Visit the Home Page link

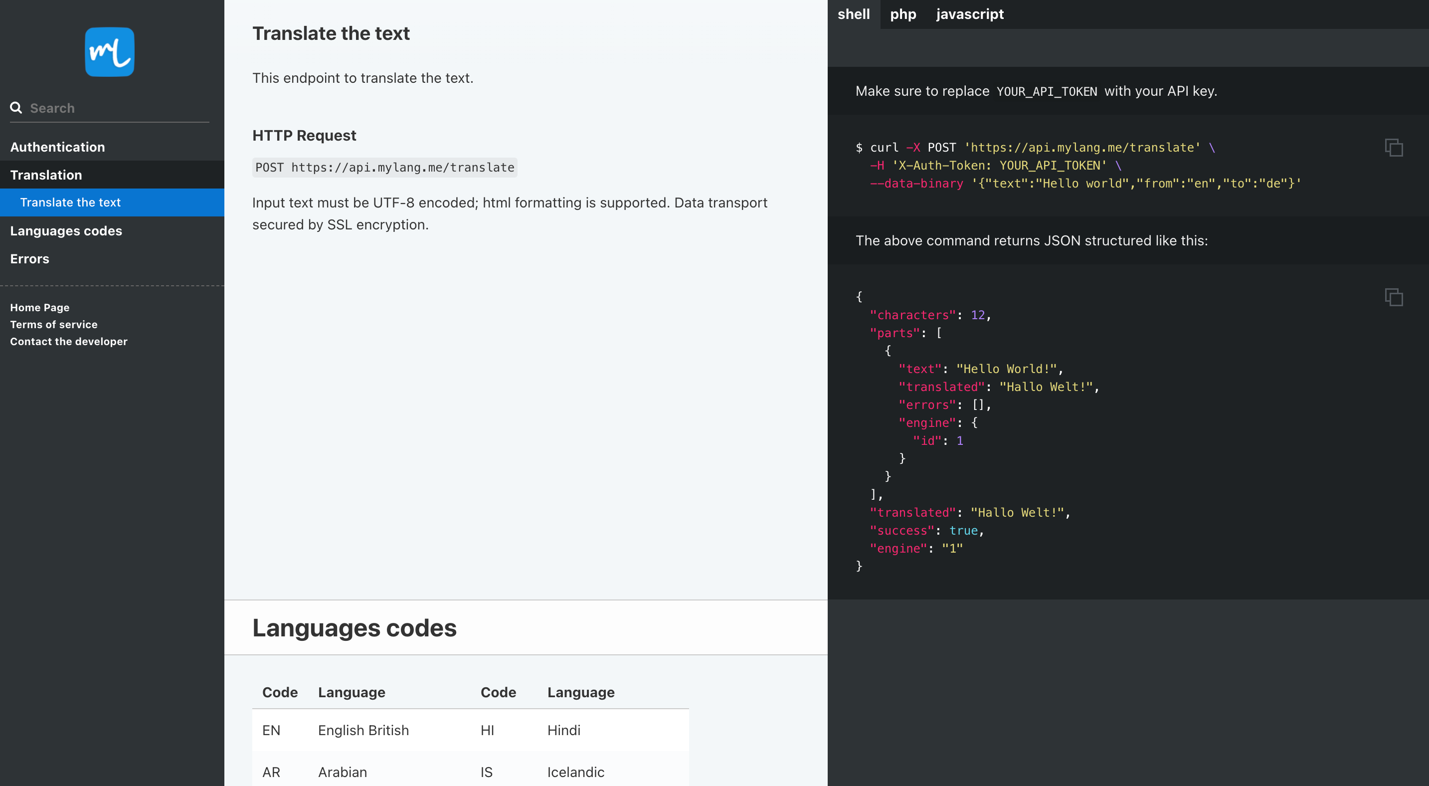pyautogui.click(x=39, y=307)
